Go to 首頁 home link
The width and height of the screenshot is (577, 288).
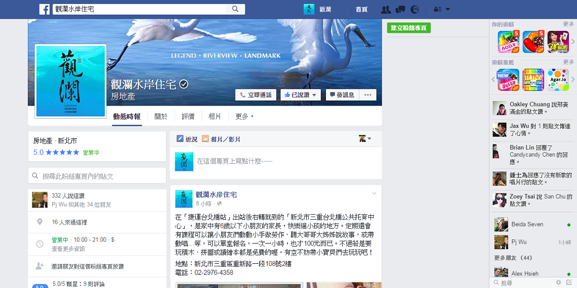click(x=361, y=10)
